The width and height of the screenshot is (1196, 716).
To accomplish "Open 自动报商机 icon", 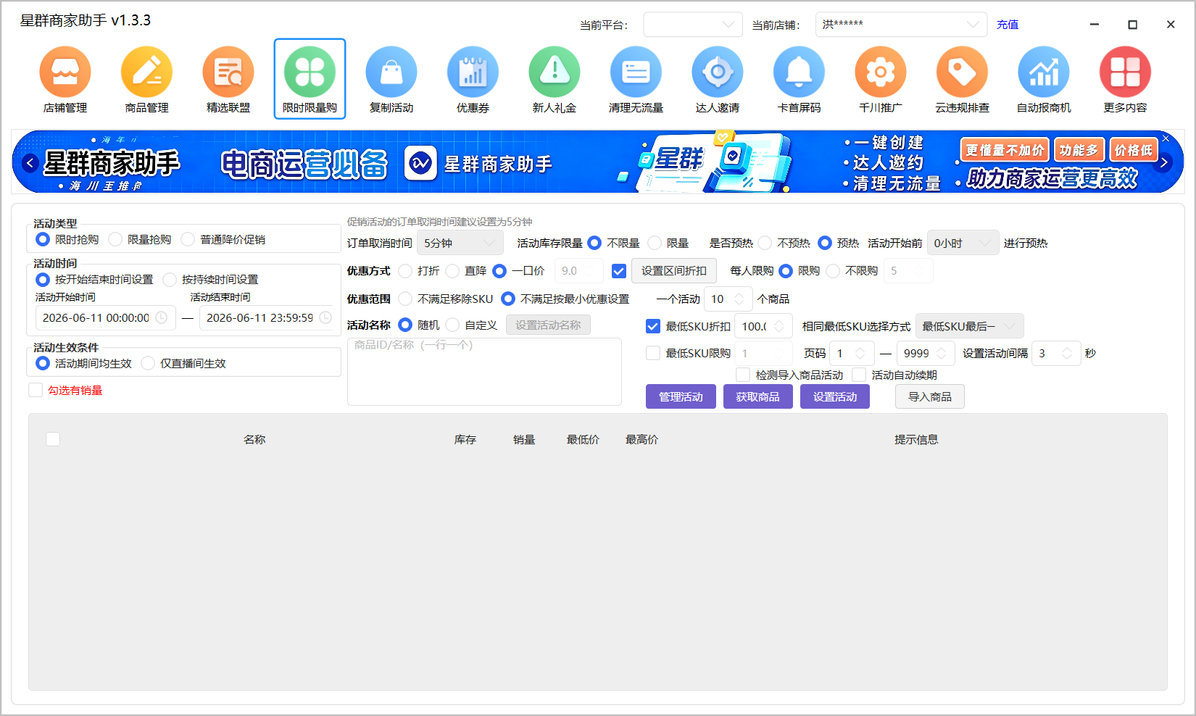I will point(1044,80).
